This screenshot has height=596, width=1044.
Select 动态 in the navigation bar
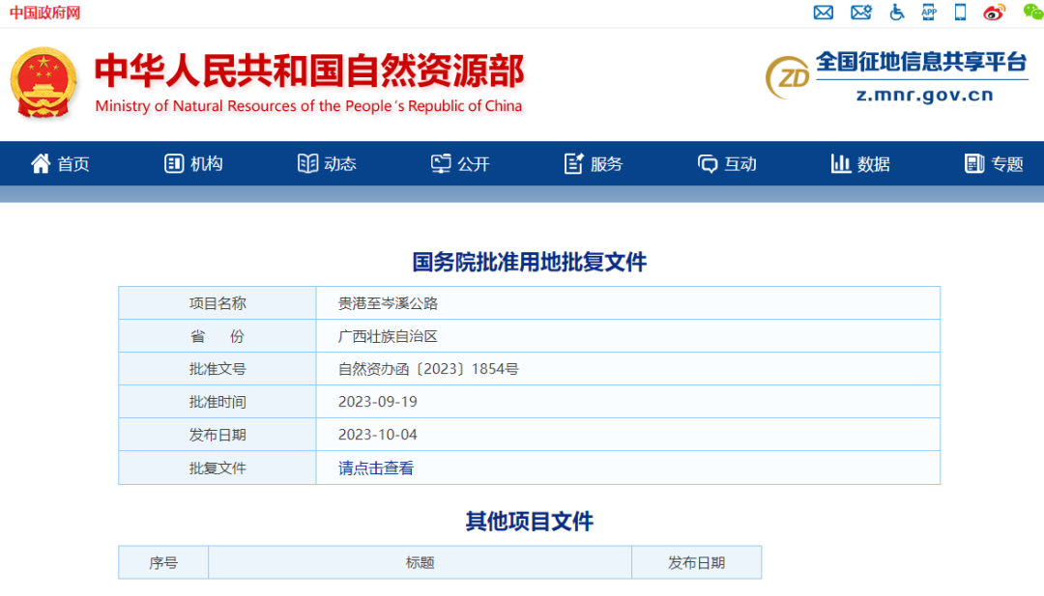coord(327,164)
